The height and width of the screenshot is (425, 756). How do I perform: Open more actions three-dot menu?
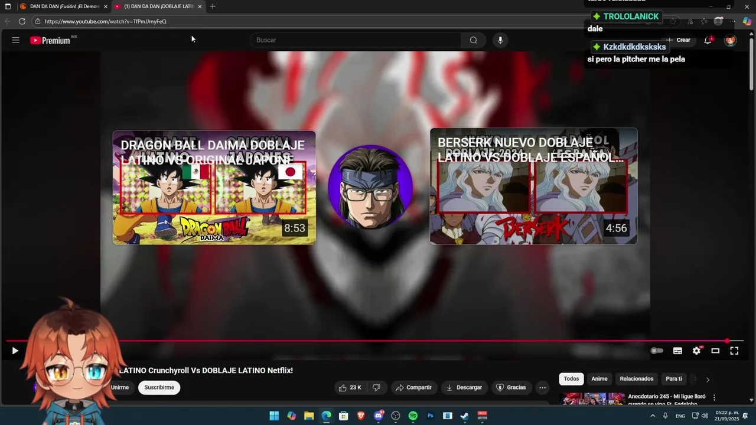click(x=542, y=387)
